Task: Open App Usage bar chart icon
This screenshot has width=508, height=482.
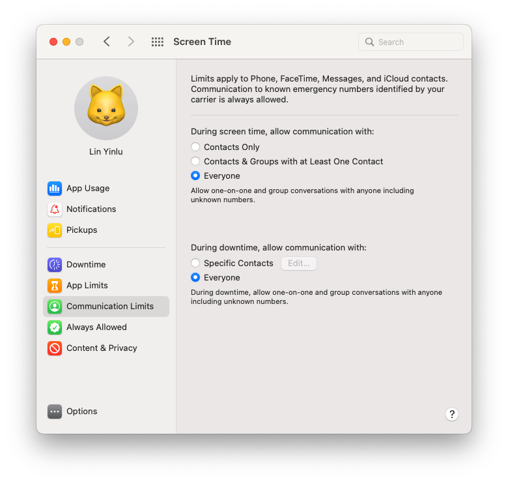Action: pyautogui.click(x=55, y=188)
